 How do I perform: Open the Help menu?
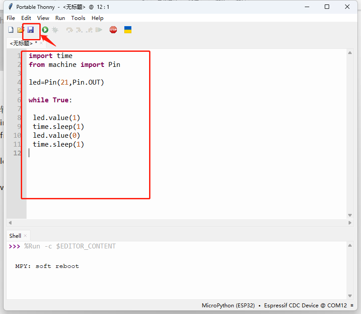pos(97,18)
